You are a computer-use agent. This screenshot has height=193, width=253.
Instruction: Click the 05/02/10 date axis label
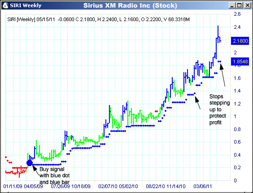[x=128, y=186]
